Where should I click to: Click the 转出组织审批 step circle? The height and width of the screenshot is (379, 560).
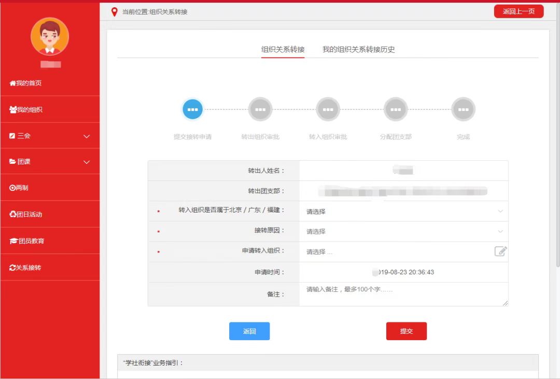pos(260,109)
